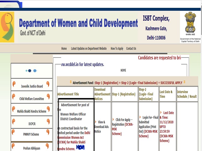Image resolution: width=202 pixels, height=151 pixels.
Task: Click left orange icon beside Juvenile Justice Board
Action: 14,84
